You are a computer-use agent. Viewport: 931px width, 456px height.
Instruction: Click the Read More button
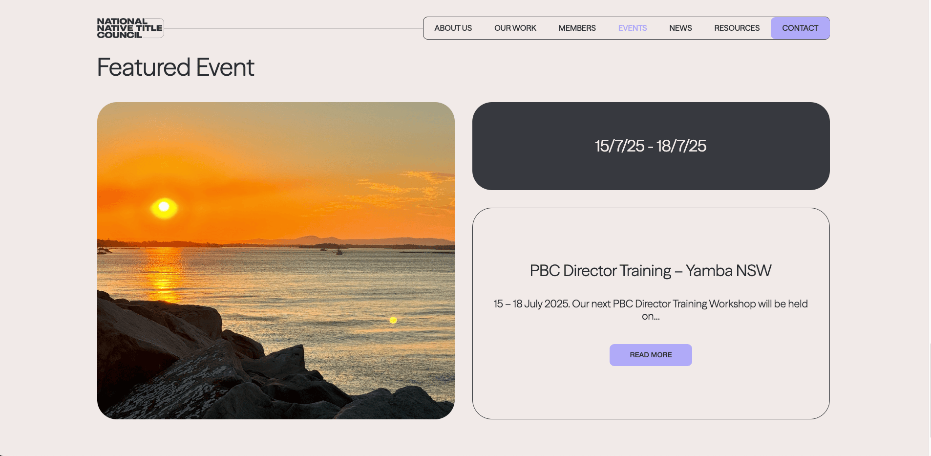click(651, 355)
